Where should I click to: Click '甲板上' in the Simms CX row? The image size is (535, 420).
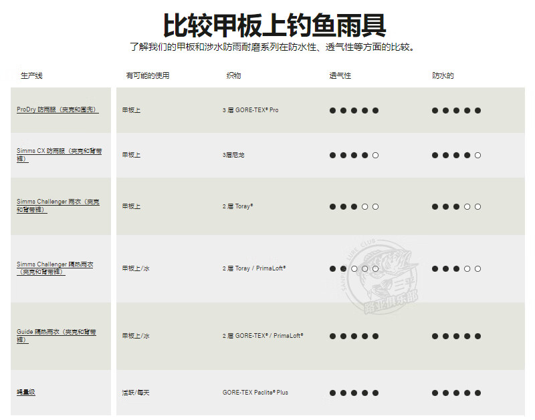click(x=131, y=155)
